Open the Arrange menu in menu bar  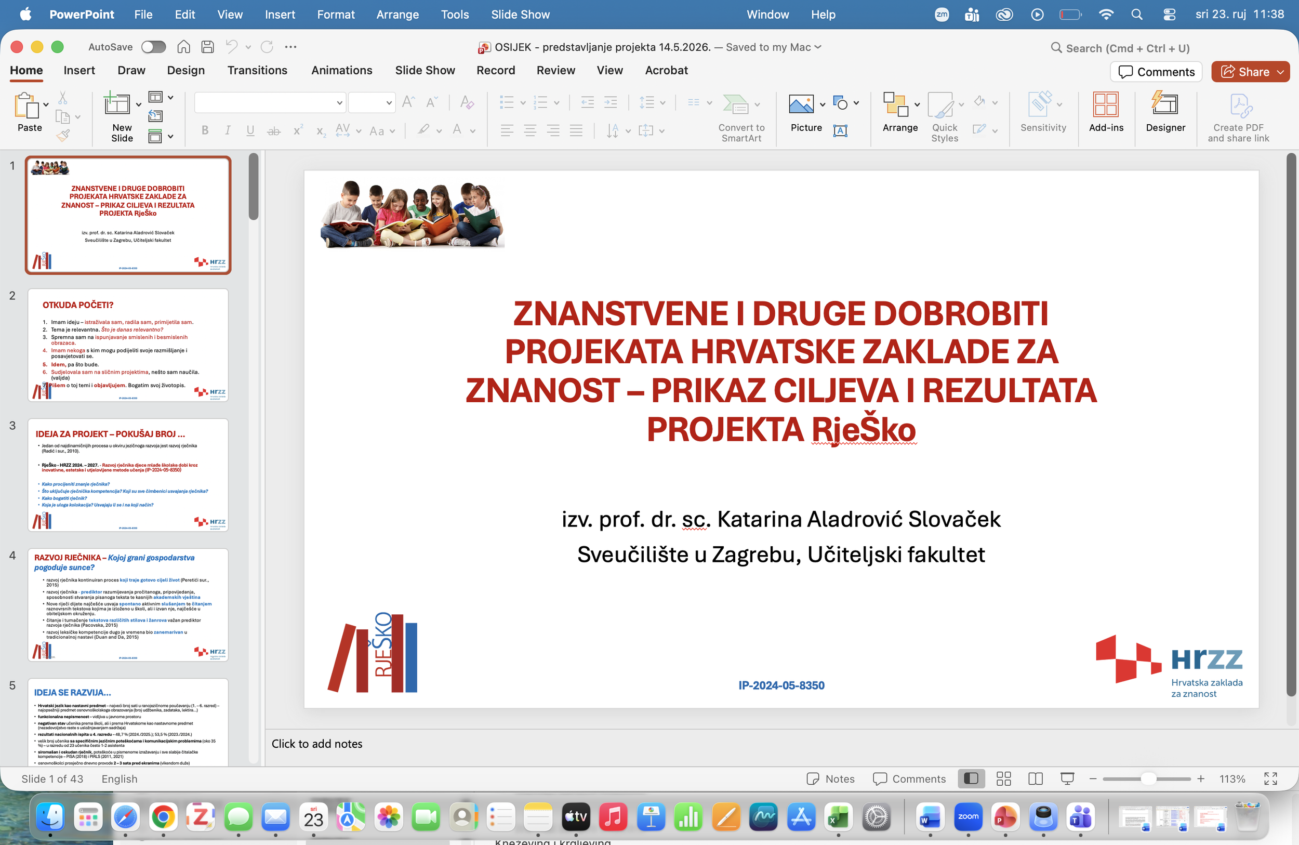(397, 15)
